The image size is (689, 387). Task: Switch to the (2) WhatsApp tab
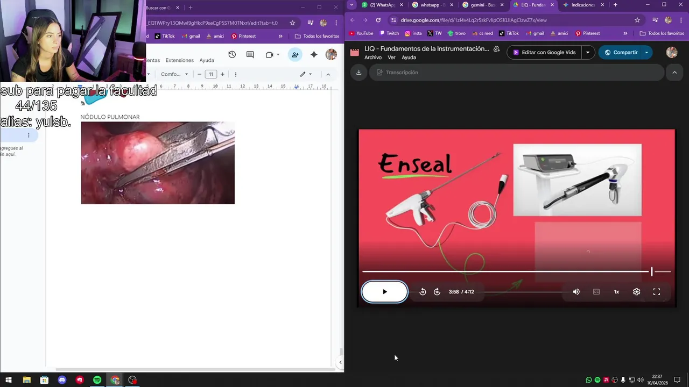(x=382, y=5)
